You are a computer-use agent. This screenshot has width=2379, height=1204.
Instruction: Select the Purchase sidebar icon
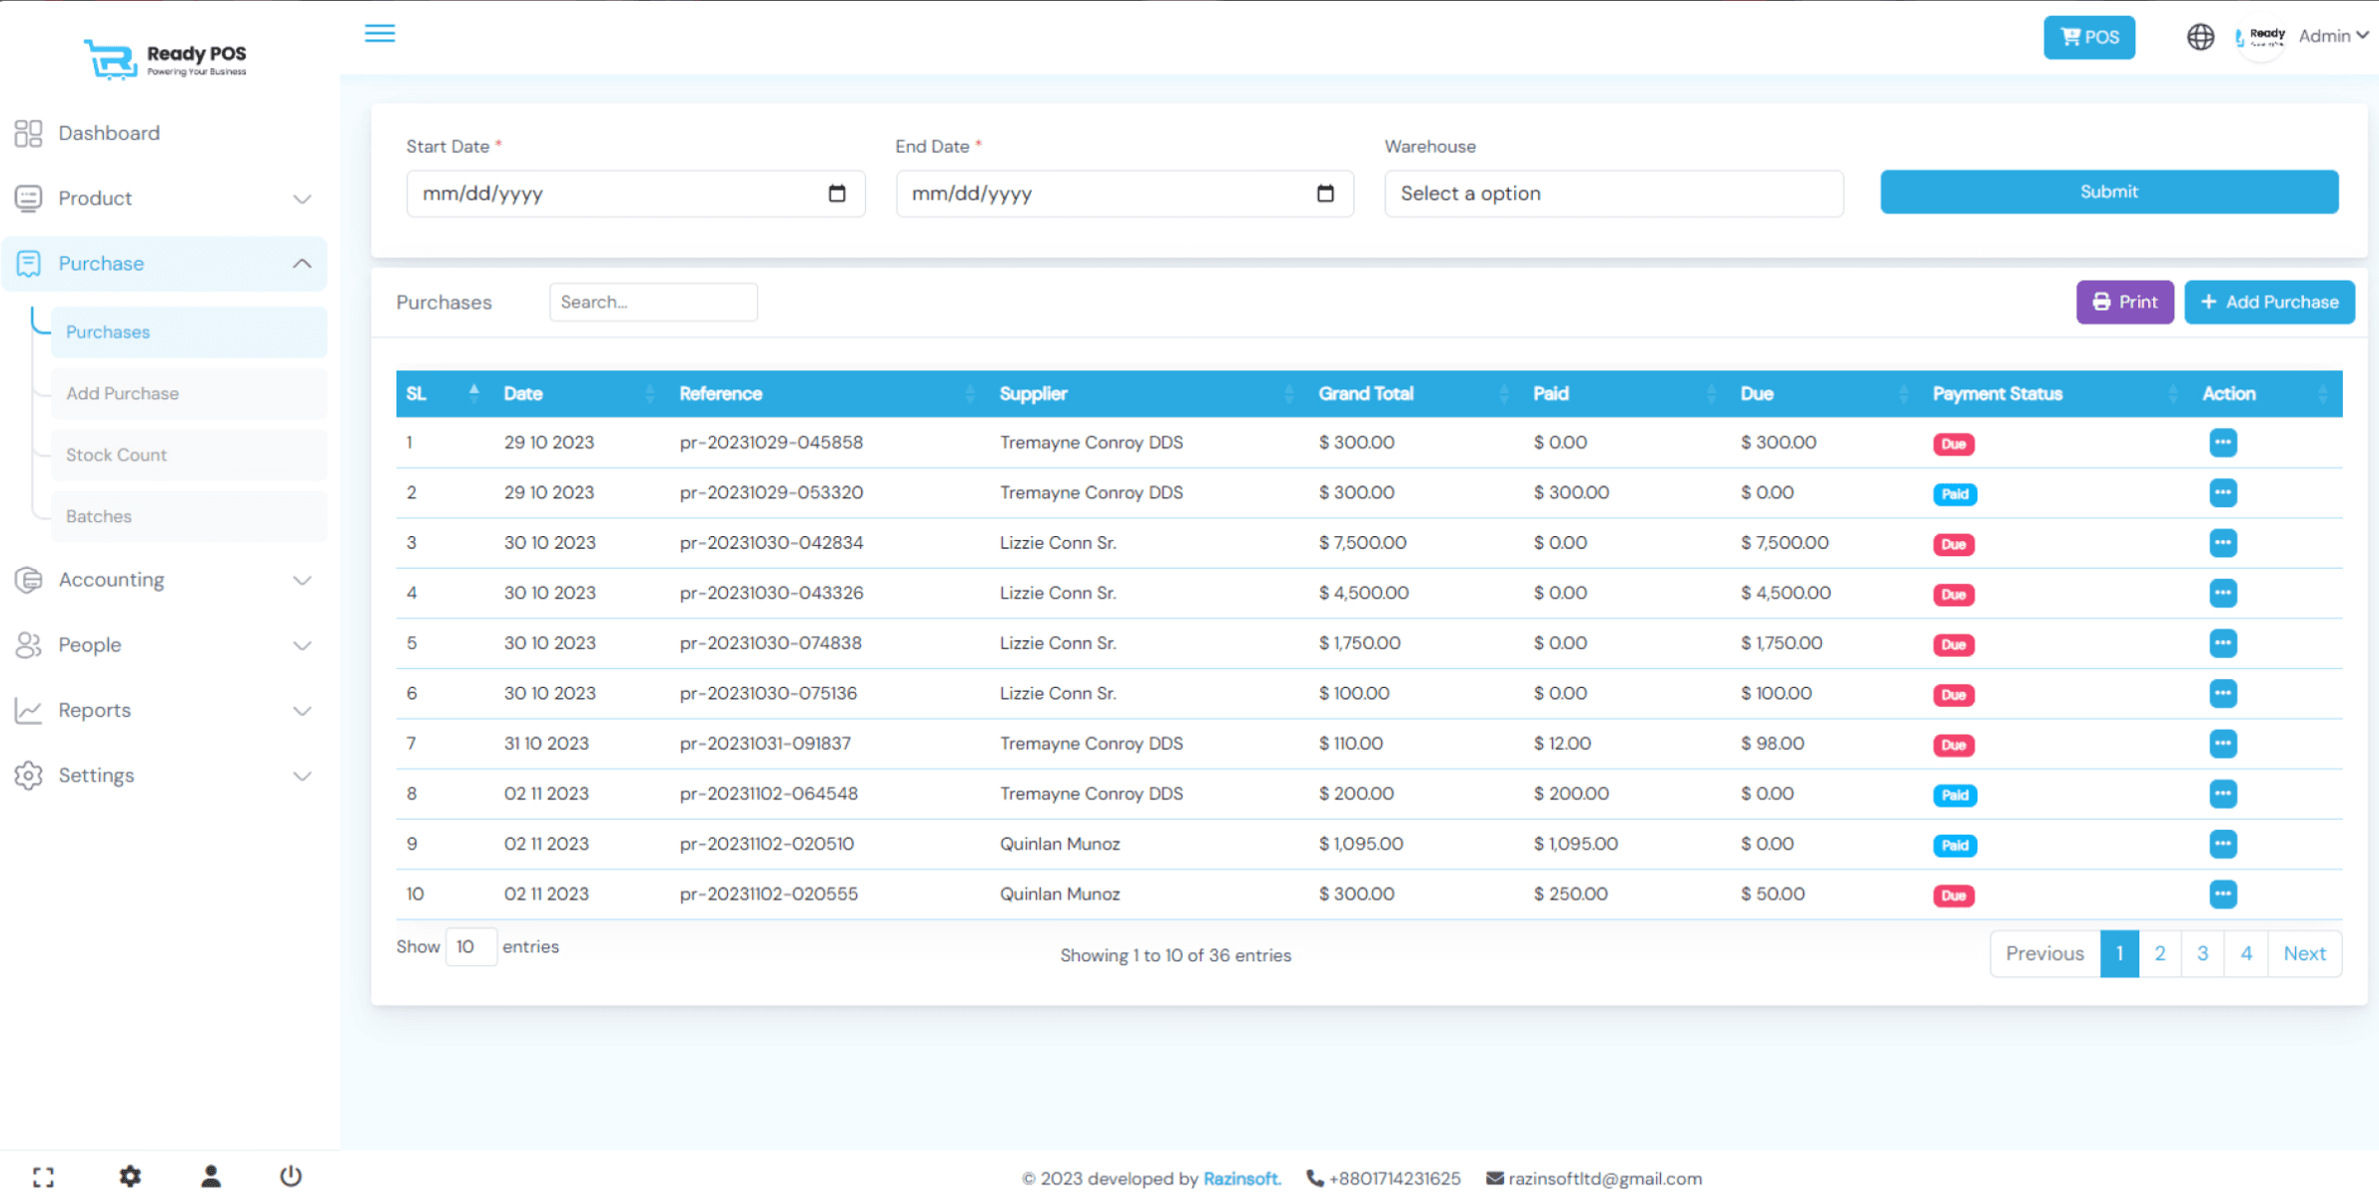pos(27,263)
